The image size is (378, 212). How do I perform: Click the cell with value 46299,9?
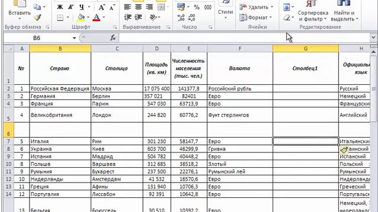[189, 149]
